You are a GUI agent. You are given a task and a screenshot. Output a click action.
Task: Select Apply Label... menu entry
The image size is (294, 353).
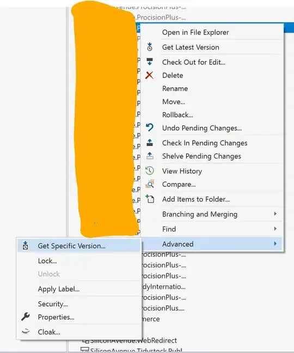pyautogui.click(x=58, y=289)
